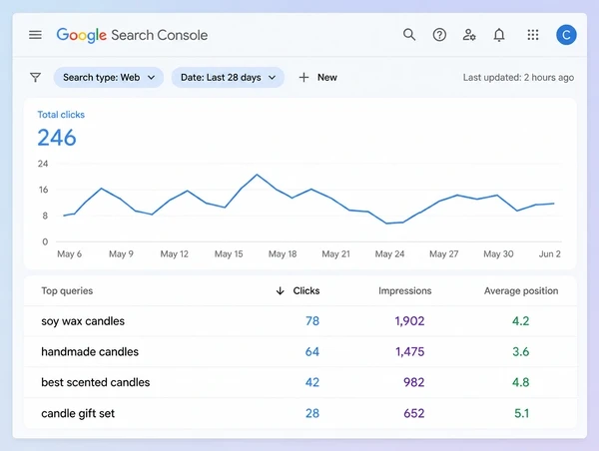The height and width of the screenshot is (451, 599).
Task: Sort by the Impressions column header
Action: [x=405, y=291]
